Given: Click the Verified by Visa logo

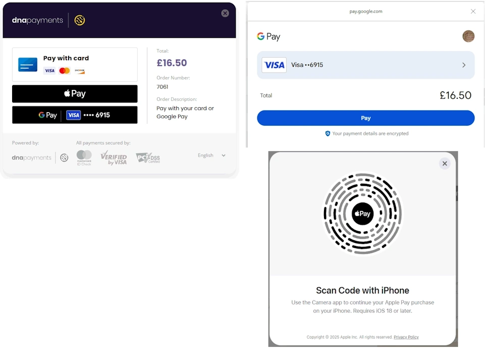Looking at the screenshot, I should tap(114, 158).
